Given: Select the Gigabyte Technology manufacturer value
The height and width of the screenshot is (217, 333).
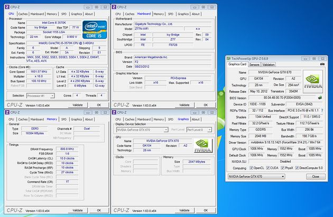Looking at the screenshot, I should point(172,24).
